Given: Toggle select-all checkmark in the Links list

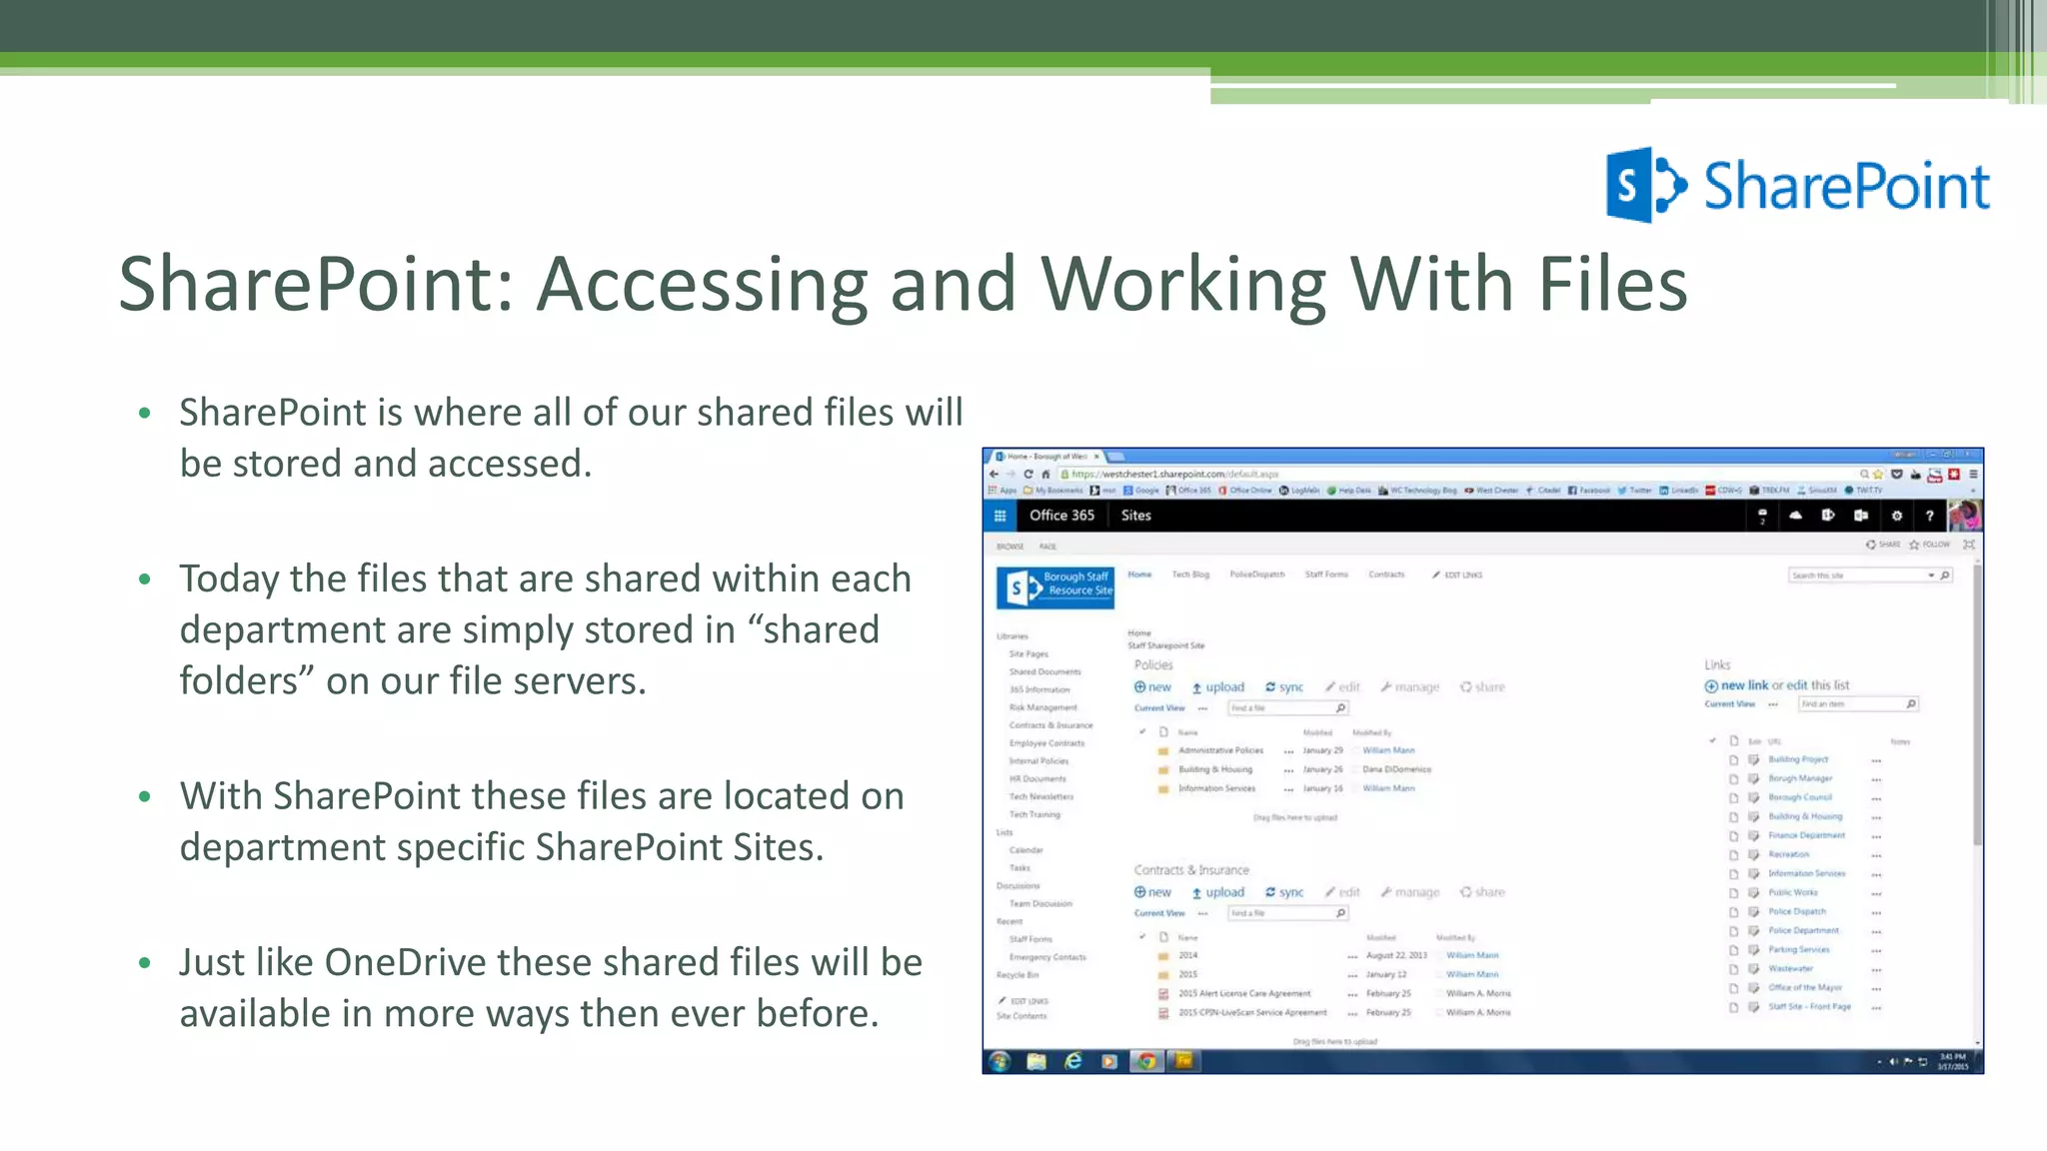Looking at the screenshot, I should [1712, 740].
